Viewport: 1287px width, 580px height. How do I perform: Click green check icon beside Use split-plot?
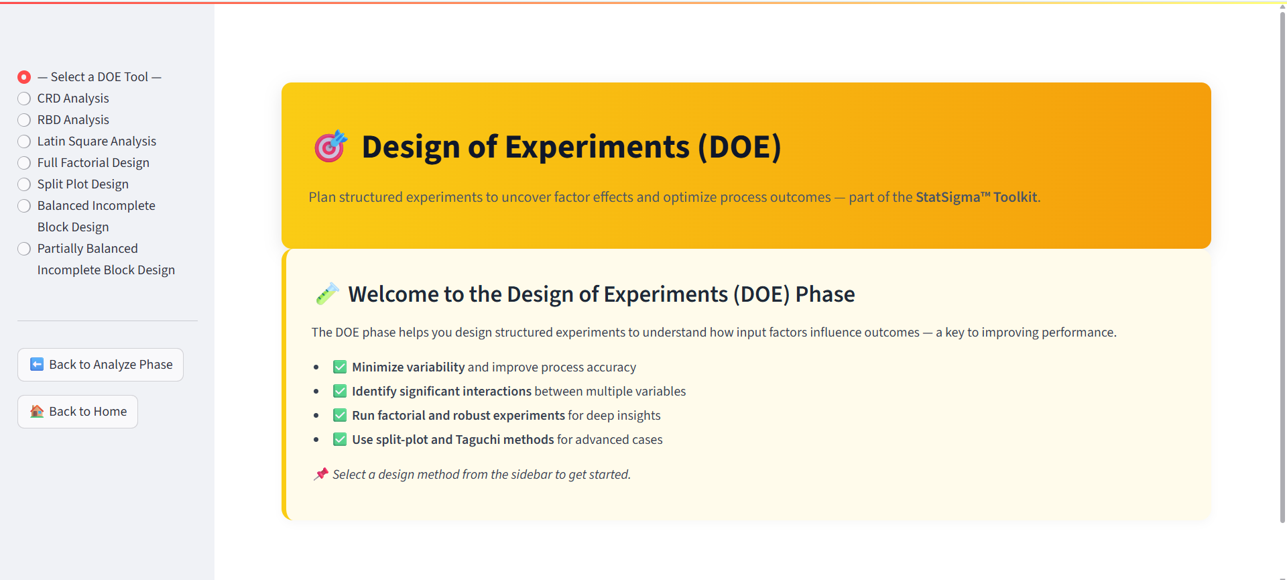tap(340, 439)
